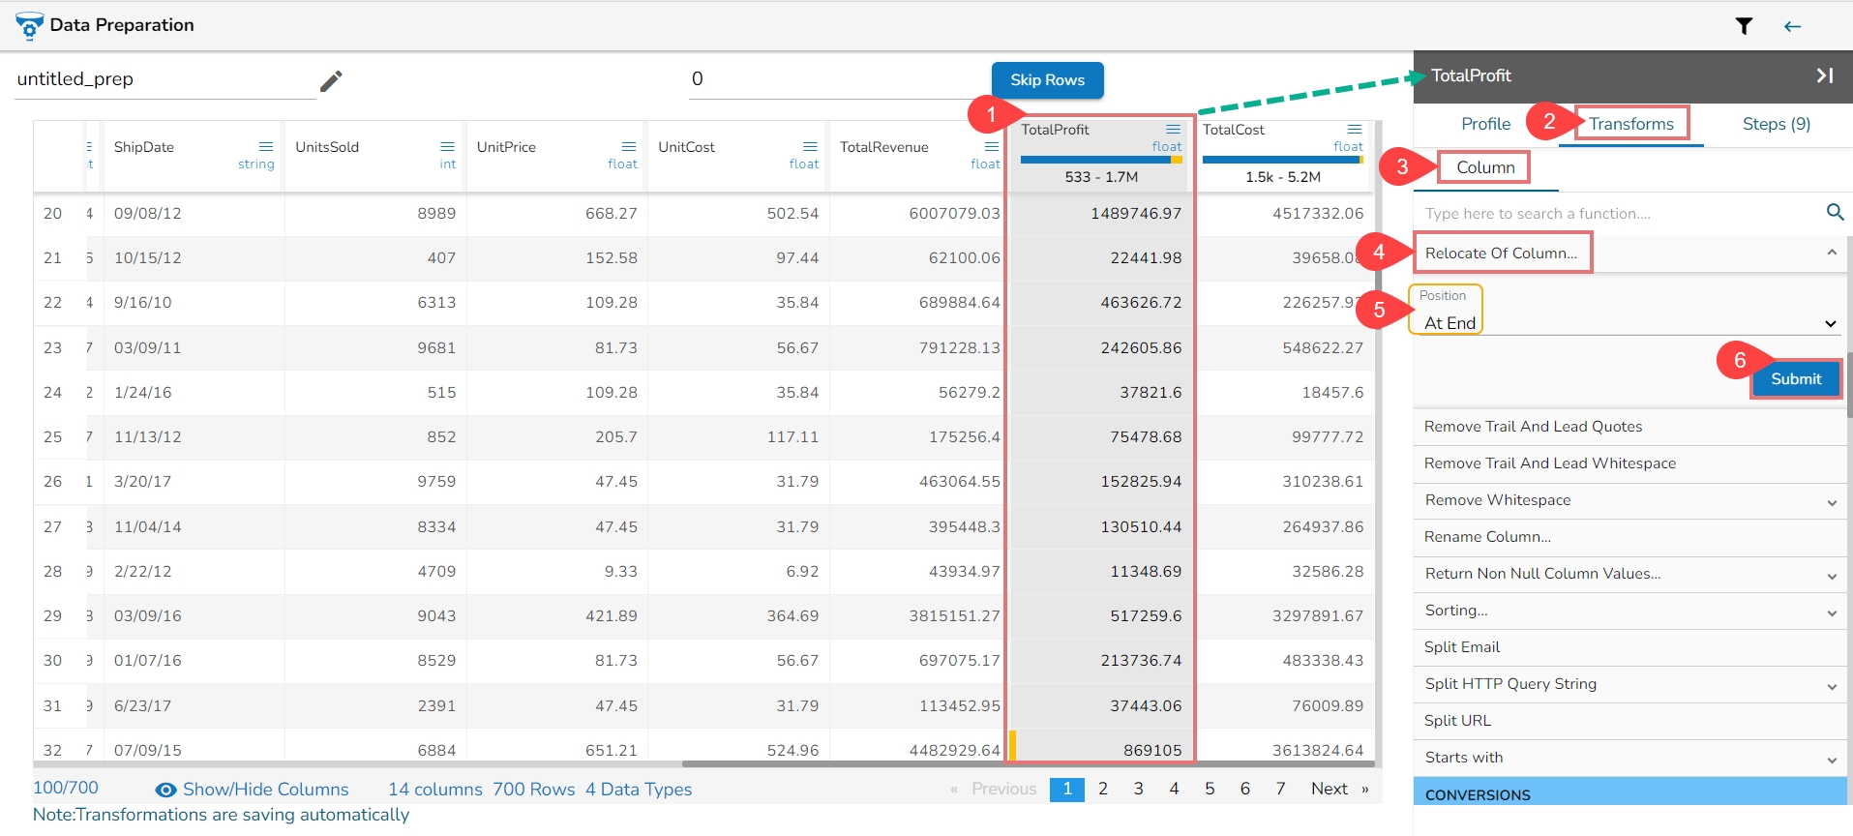Click the back arrow icon

point(1792,26)
